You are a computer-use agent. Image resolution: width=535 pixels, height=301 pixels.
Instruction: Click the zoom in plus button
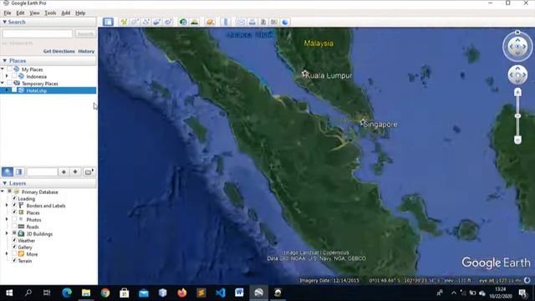(x=517, y=92)
